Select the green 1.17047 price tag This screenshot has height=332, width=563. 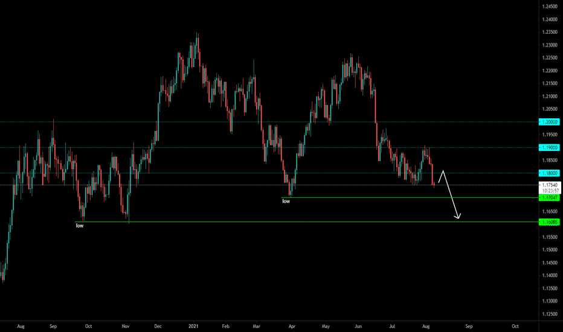click(549, 198)
